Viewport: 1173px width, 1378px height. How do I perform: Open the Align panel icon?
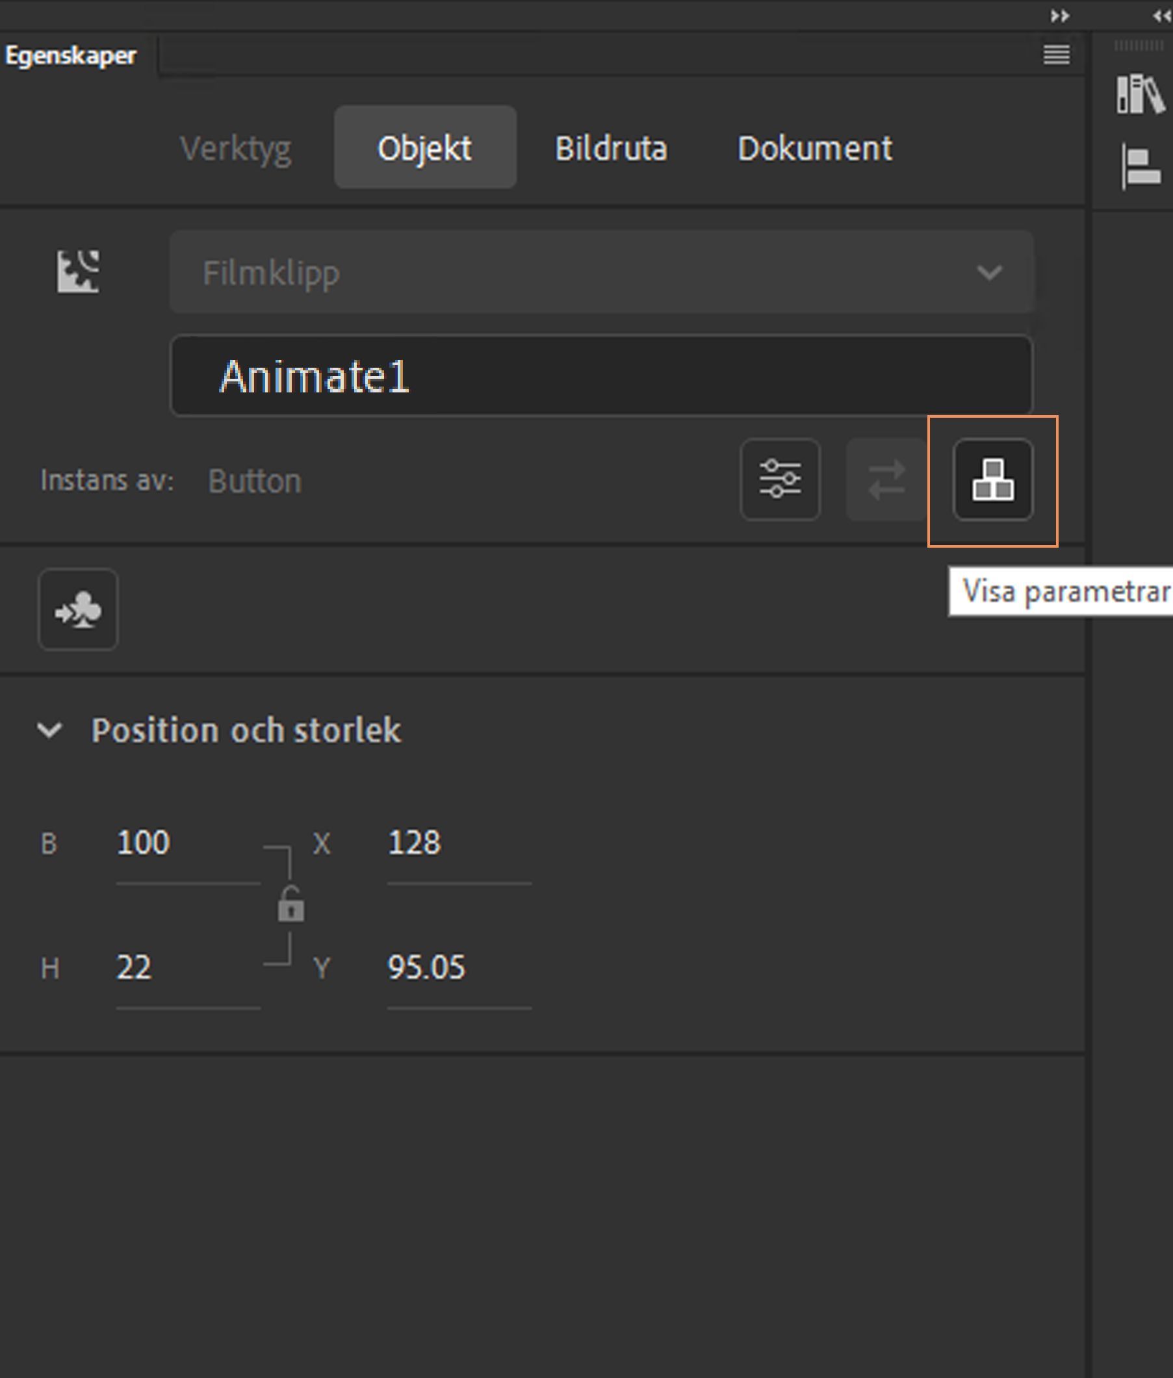(1140, 166)
